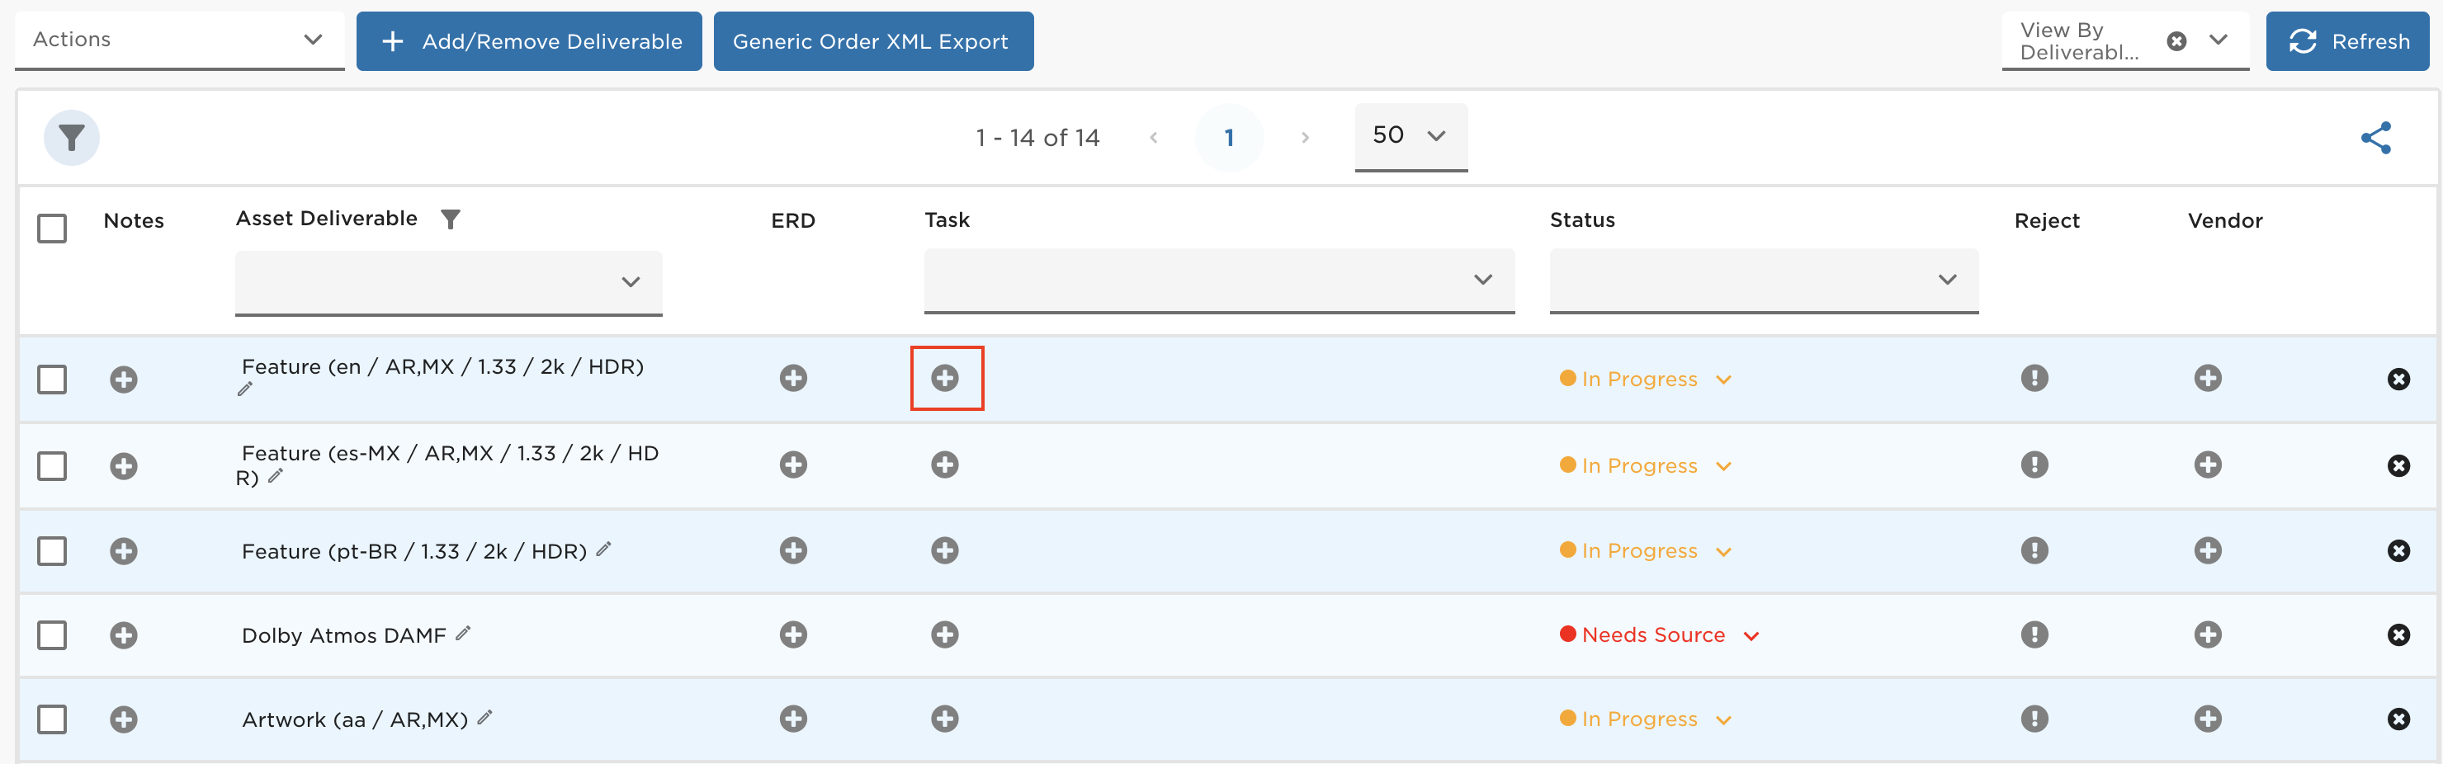Open the 50 page size dropdown
Viewport: 2443px width, 764px height.
coord(1411,136)
